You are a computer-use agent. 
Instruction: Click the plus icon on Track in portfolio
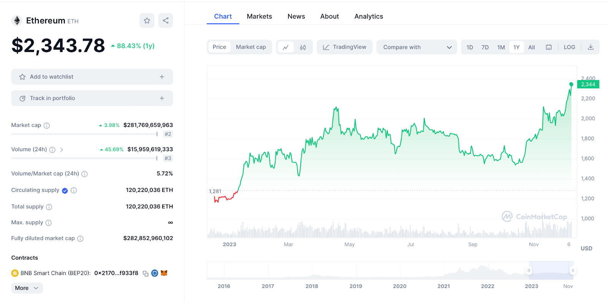[162, 98]
